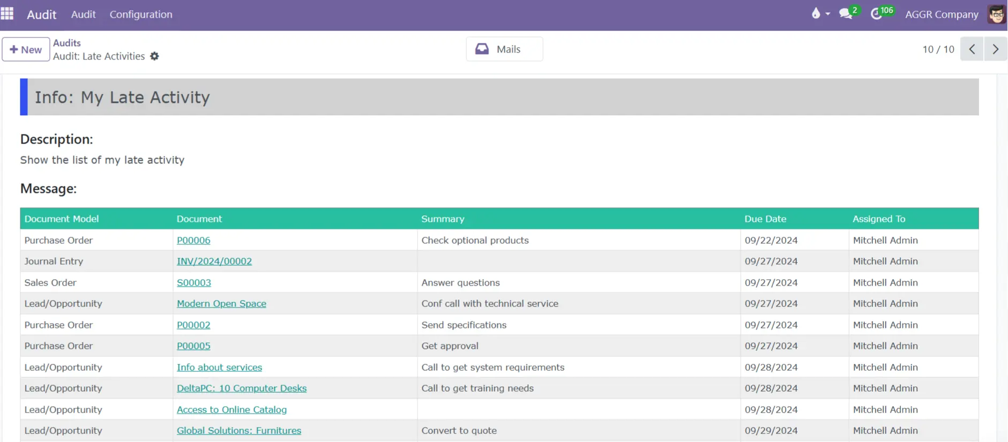Click the debug droplet icon
Image resolution: width=1008 pixels, height=442 pixels.
816,14
